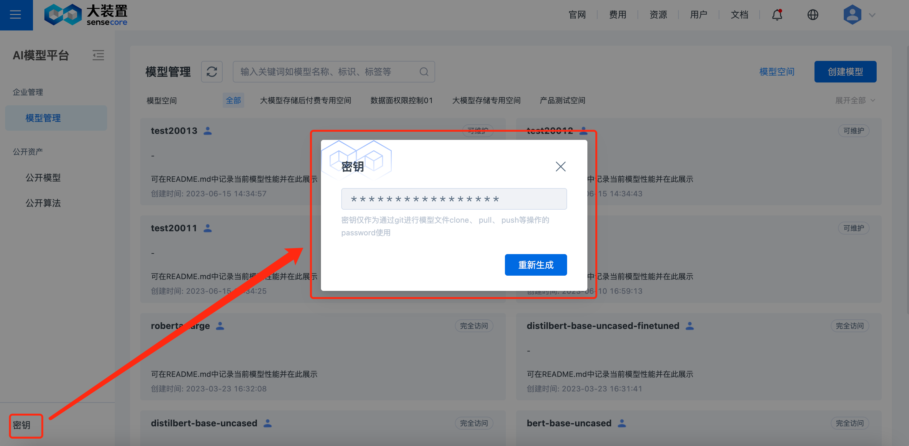Open the language globe icon
This screenshot has height=446, width=909.
813,15
